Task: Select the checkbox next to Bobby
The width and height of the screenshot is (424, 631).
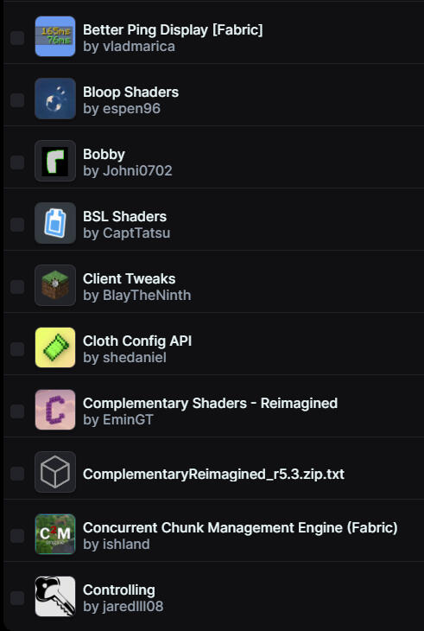Action: pos(17,163)
